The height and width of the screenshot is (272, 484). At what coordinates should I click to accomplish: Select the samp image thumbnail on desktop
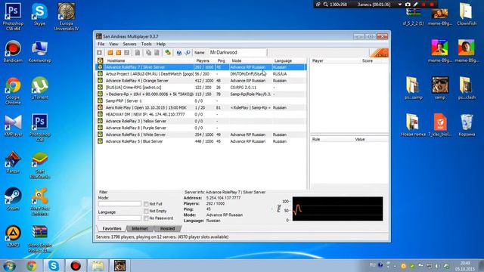click(x=440, y=88)
